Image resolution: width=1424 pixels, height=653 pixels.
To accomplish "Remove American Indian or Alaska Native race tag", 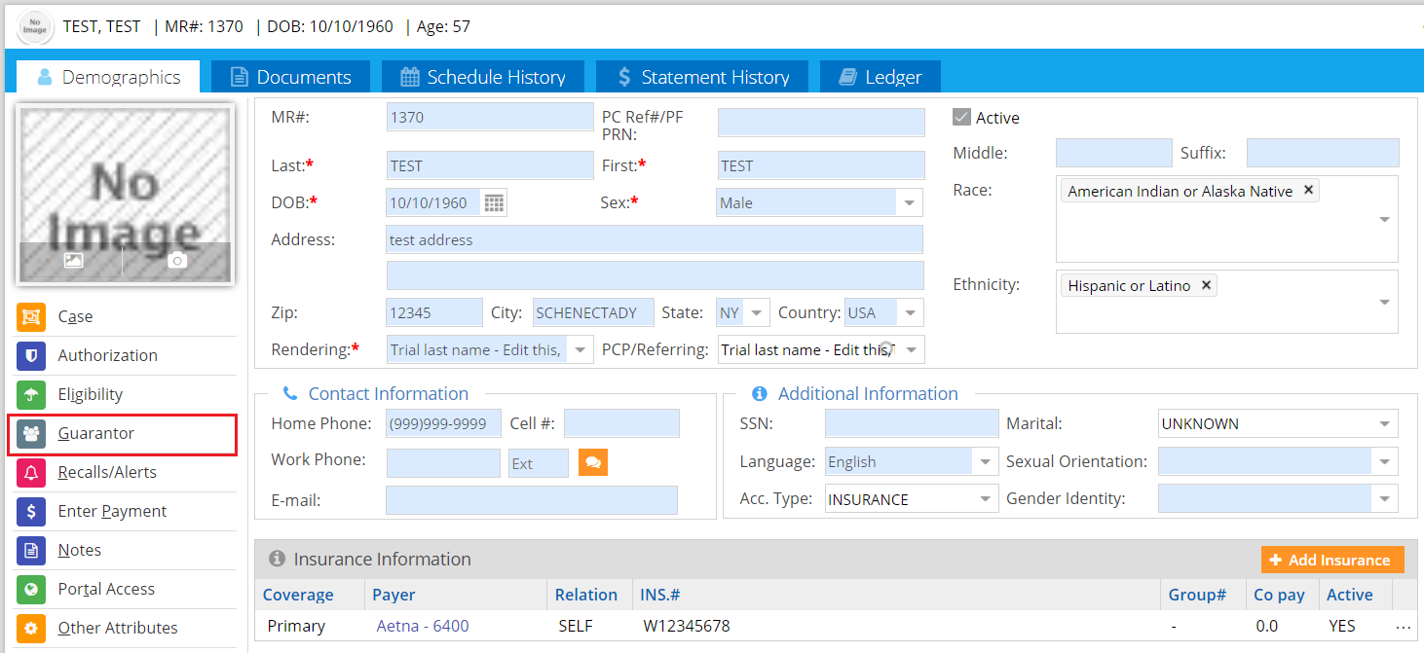I will [x=1308, y=191].
